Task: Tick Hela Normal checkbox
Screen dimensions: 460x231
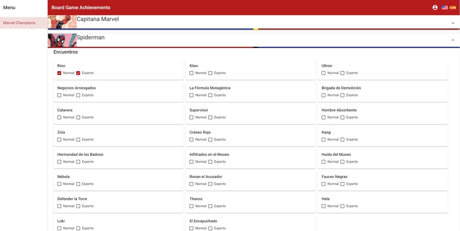Action: point(324,206)
